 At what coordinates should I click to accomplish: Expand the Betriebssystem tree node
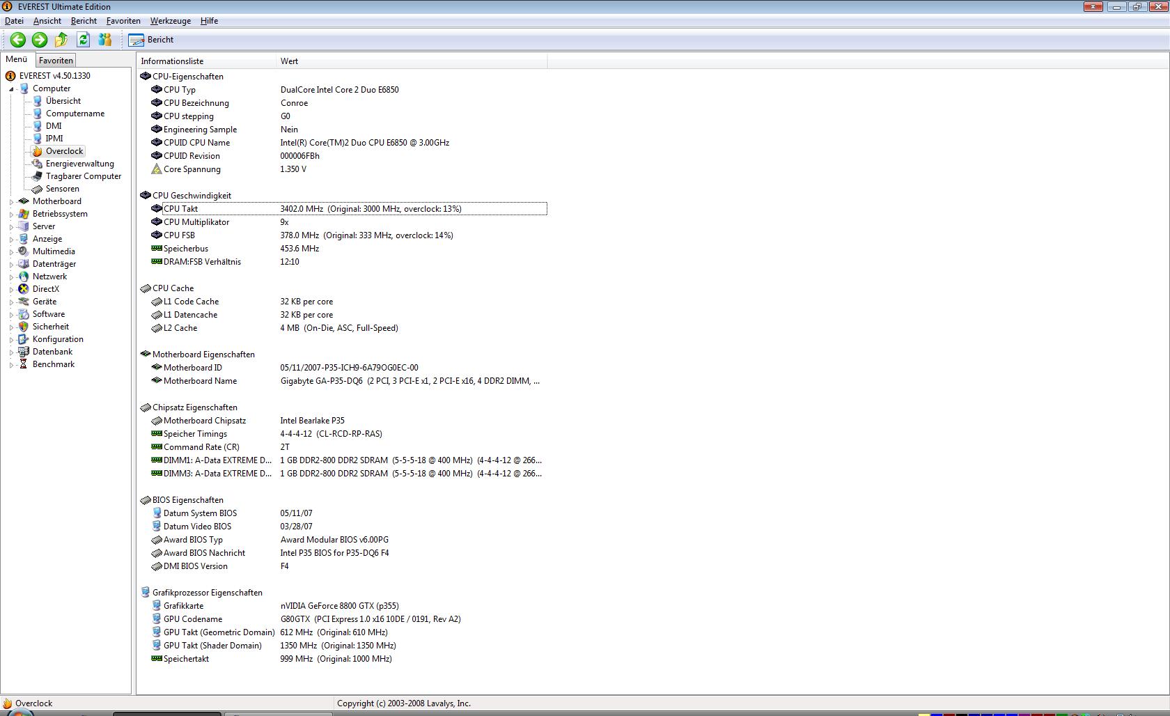[11, 215]
